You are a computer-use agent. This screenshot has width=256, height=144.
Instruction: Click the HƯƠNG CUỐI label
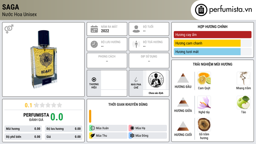point(183,135)
